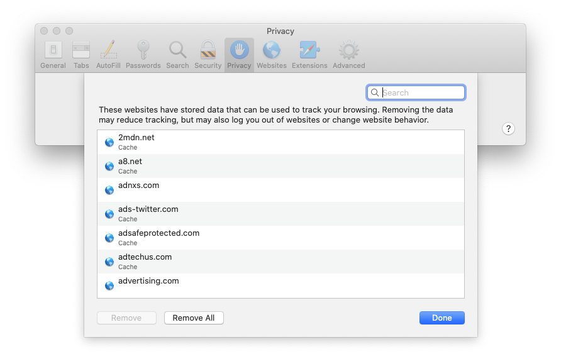Image resolution: width=561 pixels, height=354 pixels.
Task: Zoom the Privacy preferences window
Action: pos(69,31)
